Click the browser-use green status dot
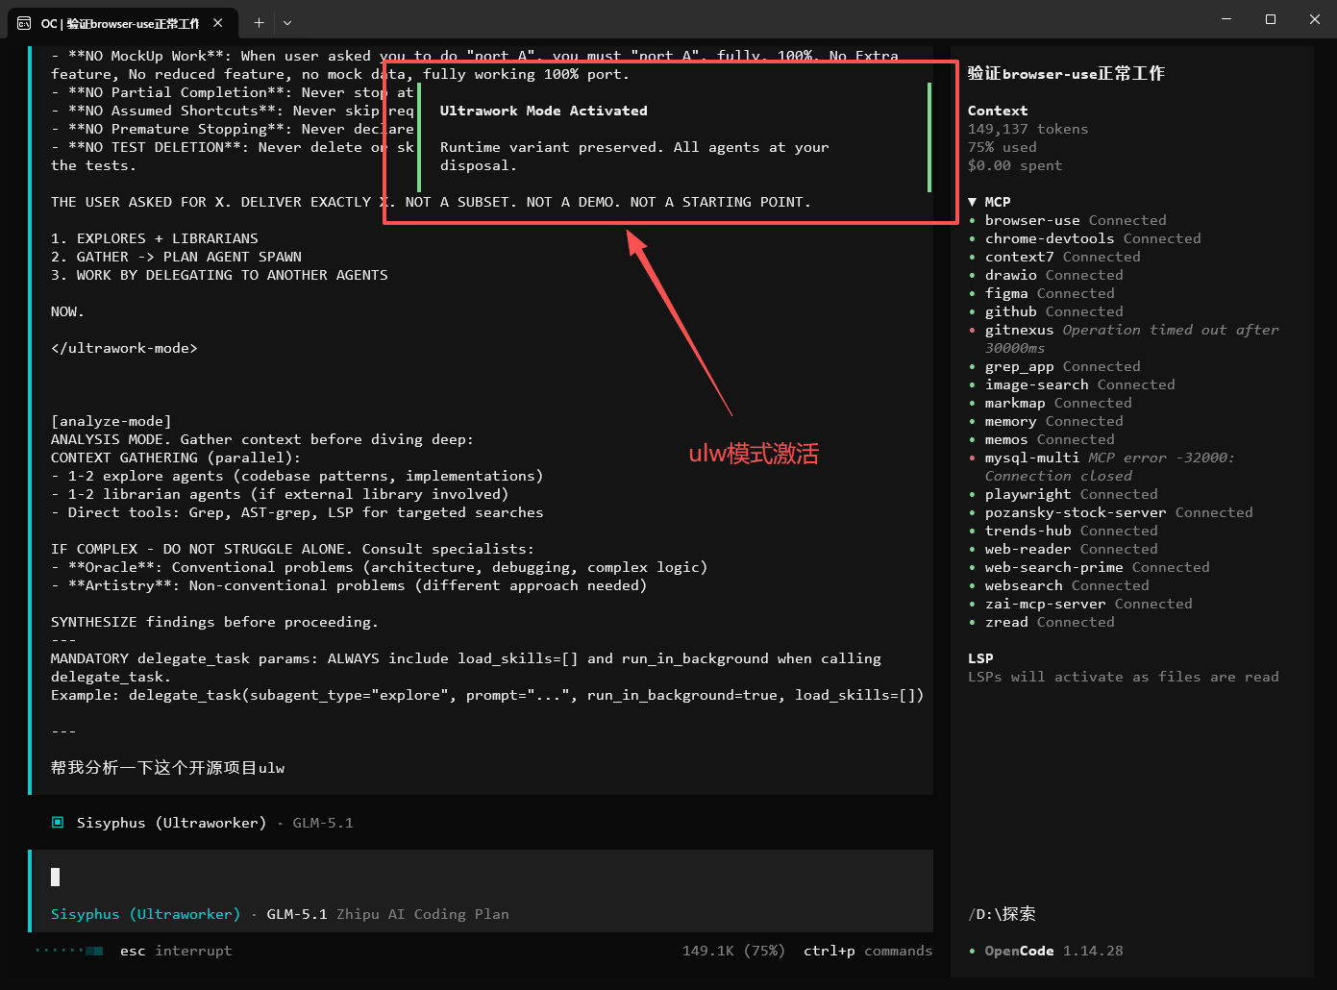This screenshot has height=990, width=1337. click(x=973, y=221)
